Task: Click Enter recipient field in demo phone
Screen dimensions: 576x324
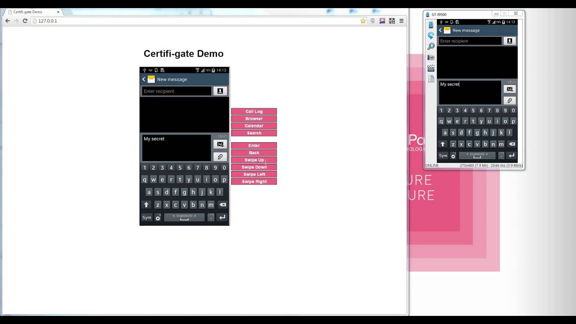Action: click(176, 91)
